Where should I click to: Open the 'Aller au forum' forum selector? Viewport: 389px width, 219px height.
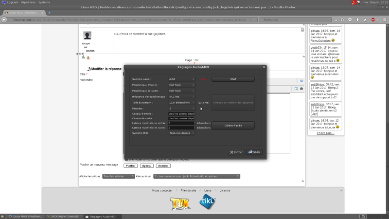[196, 176]
